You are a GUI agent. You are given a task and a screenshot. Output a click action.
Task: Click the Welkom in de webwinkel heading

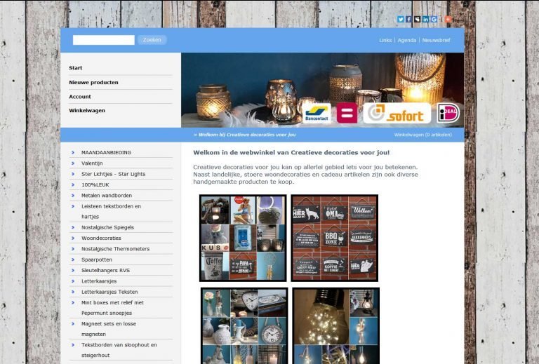[x=291, y=152]
